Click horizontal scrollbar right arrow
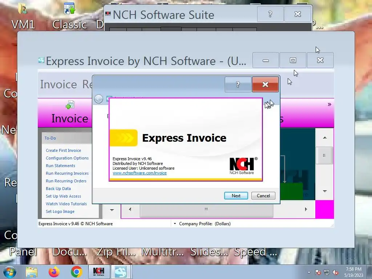Viewport: 372px width, 279px height. tap(306, 209)
